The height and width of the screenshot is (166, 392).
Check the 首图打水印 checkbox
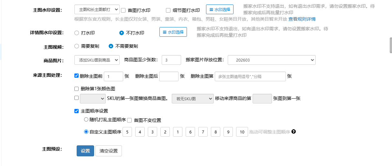(123, 10)
